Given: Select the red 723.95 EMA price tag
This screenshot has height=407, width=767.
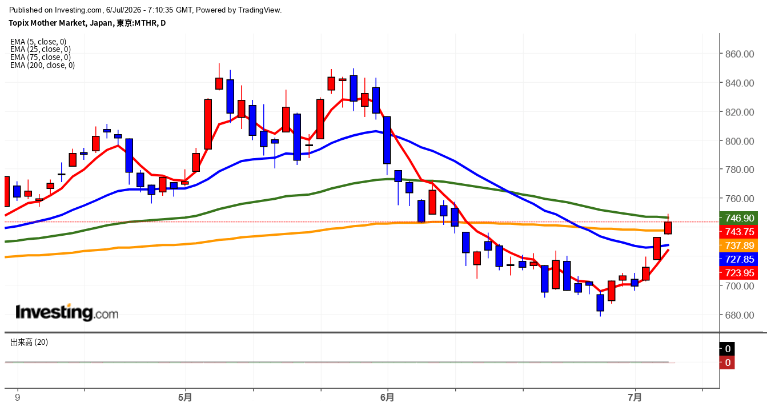Looking at the screenshot, I should 740,272.
